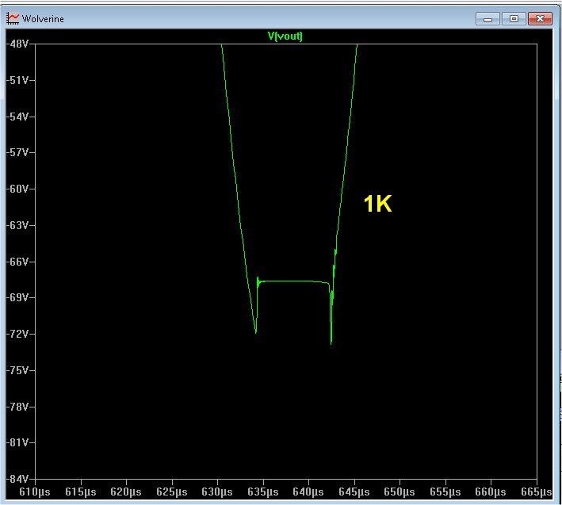Click the 645µs time axis label
562x505 pixels.
click(x=354, y=492)
